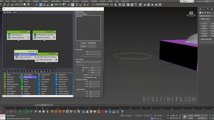Click the Sphere primitive button
The width and height of the screenshot is (214, 120).
204,26
